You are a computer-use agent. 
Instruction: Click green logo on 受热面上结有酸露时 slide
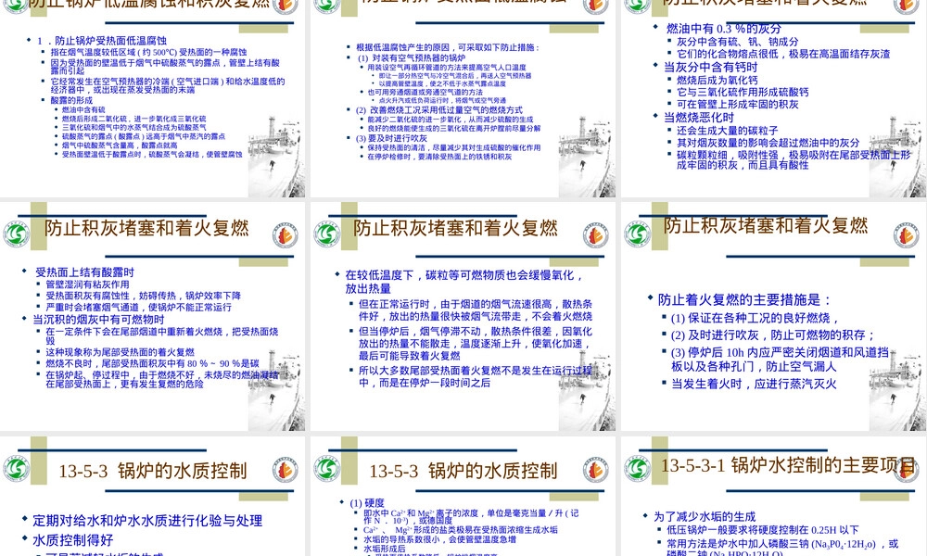16,234
